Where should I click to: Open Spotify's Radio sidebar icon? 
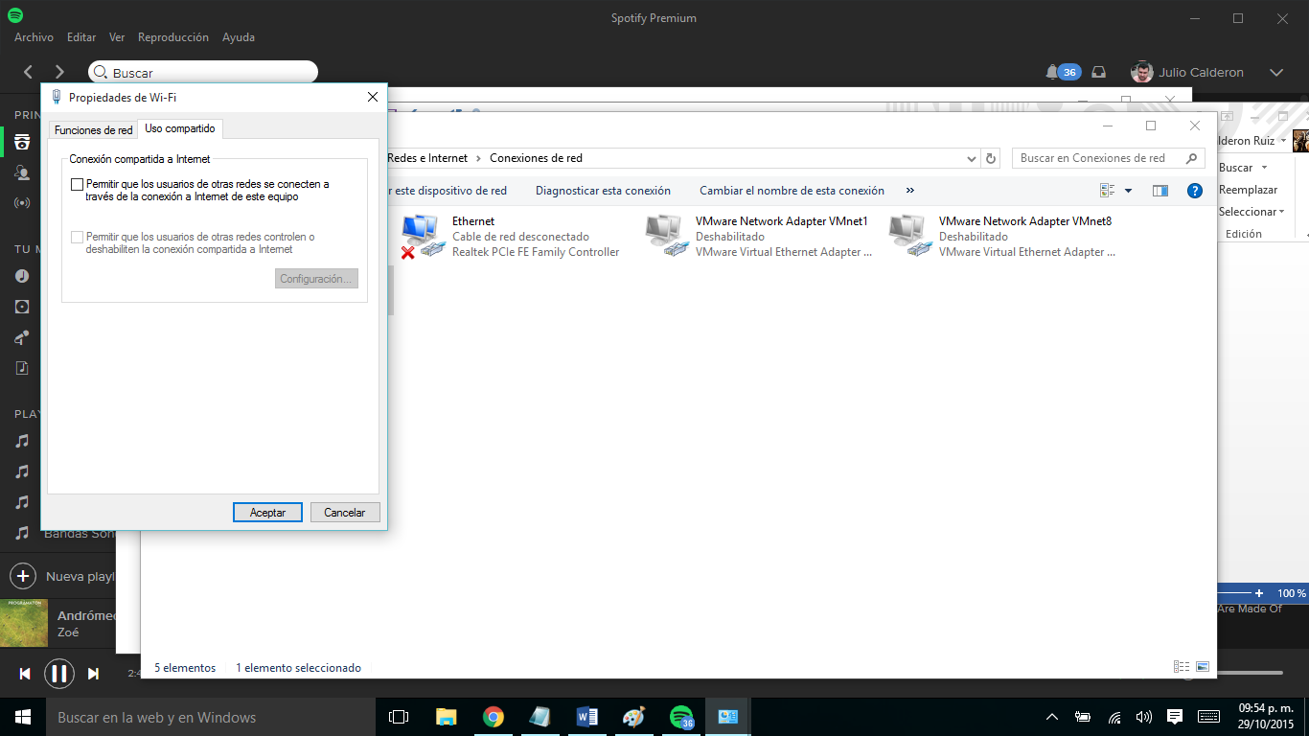tap(21, 203)
